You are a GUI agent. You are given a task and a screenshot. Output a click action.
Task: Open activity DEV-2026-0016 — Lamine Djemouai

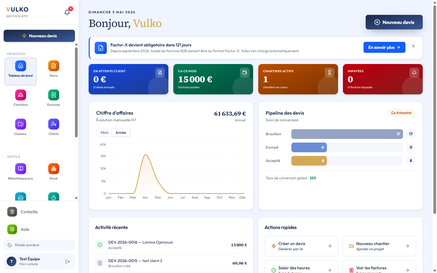171,245
